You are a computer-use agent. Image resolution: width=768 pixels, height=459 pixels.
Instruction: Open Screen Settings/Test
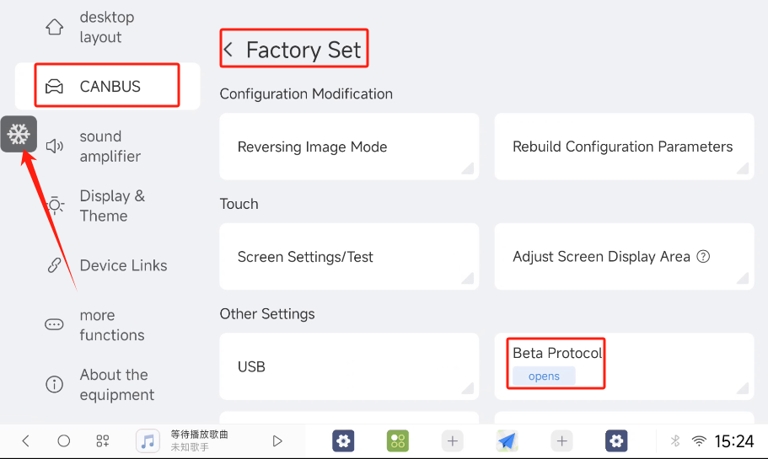(x=349, y=256)
